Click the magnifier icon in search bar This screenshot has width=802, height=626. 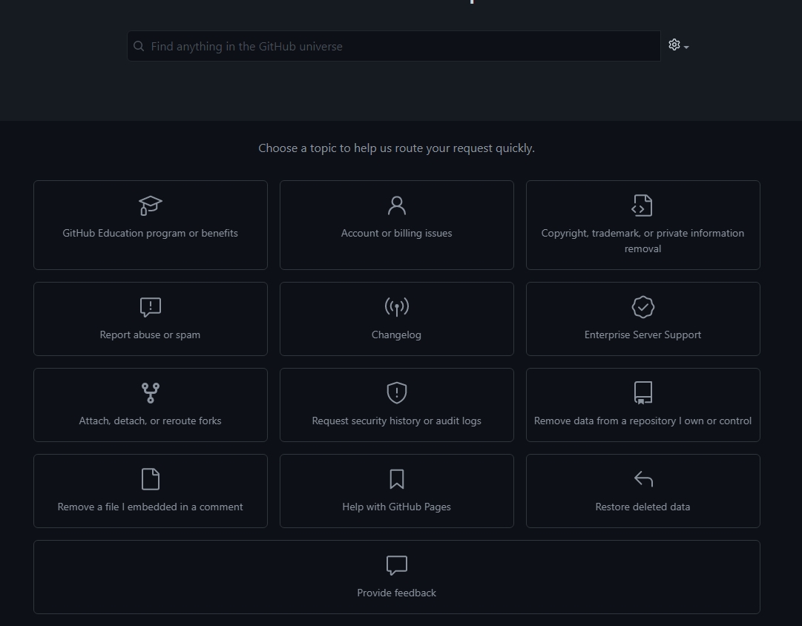(139, 46)
